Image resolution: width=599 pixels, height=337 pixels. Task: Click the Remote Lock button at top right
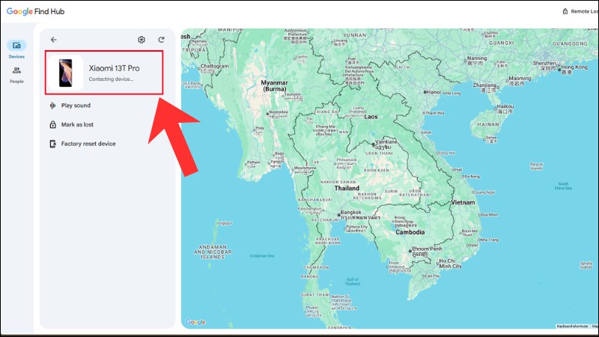tap(580, 11)
